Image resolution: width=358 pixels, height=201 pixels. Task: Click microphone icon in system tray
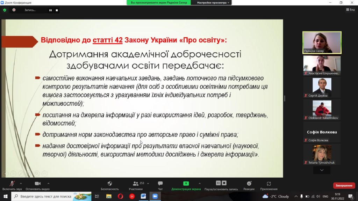(x=302, y=196)
